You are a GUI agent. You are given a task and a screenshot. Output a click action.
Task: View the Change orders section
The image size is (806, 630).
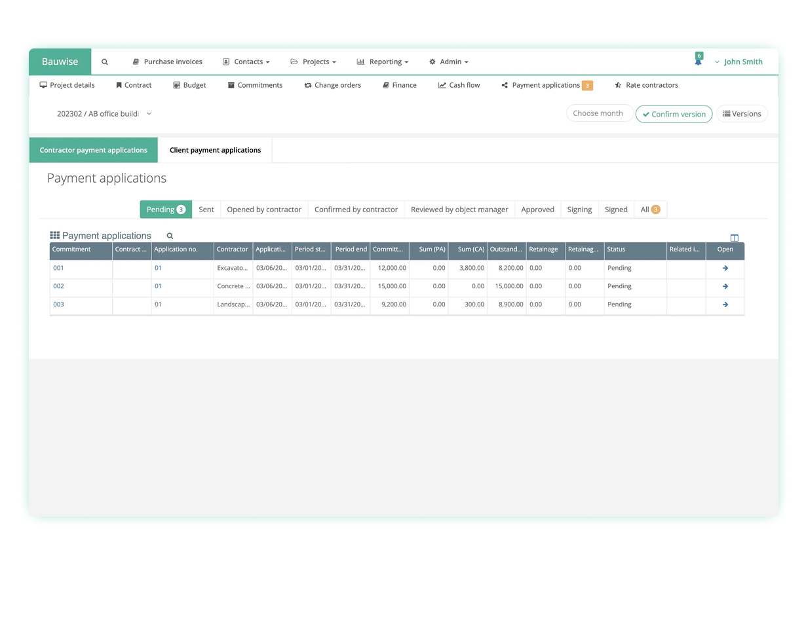(x=332, y=85)
